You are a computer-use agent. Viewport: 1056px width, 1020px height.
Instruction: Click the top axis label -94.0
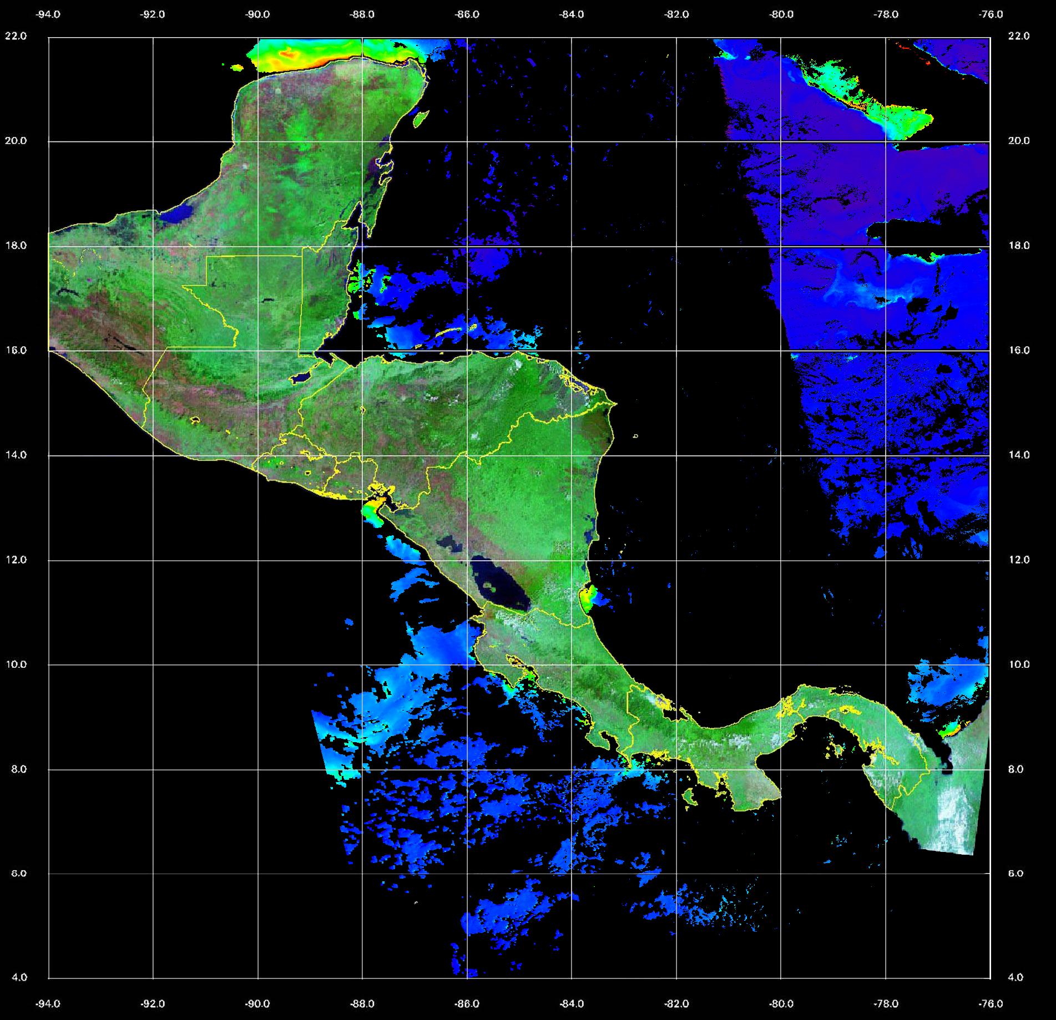(48, 14)
